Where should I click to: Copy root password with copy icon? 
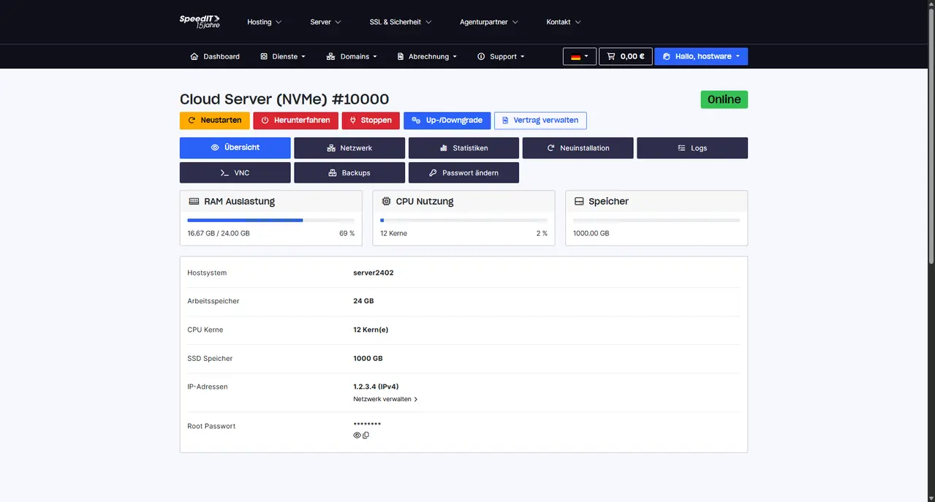pos(366,436)
